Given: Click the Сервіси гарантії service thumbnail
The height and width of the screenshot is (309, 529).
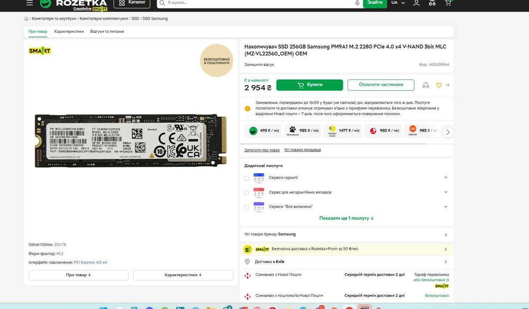Looking at the screenshot, I should tap(259, 177).
